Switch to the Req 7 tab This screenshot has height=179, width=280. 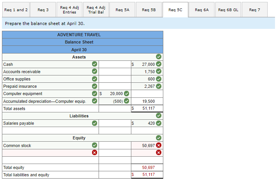click(x=255, y=10)
